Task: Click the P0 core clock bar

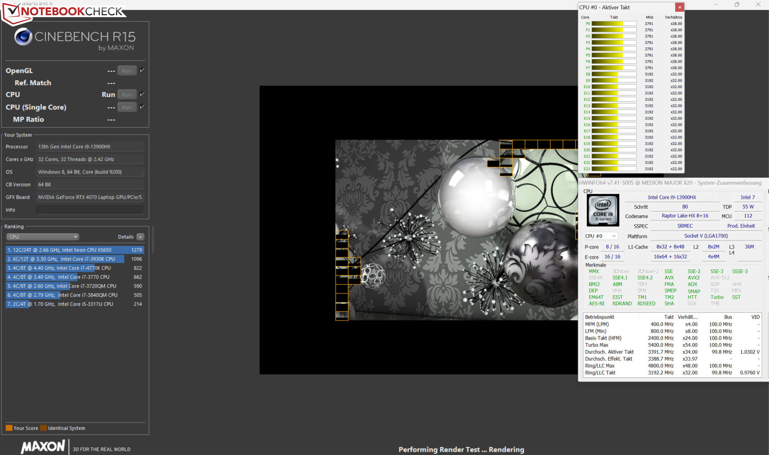Action: click(x=614, y=24)
